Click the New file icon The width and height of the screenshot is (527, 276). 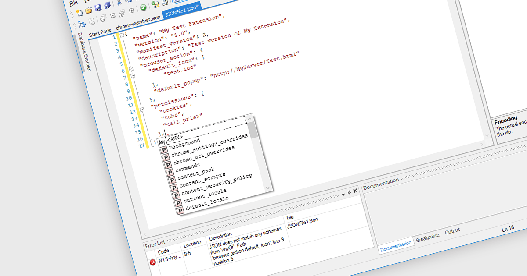(79, 12)
